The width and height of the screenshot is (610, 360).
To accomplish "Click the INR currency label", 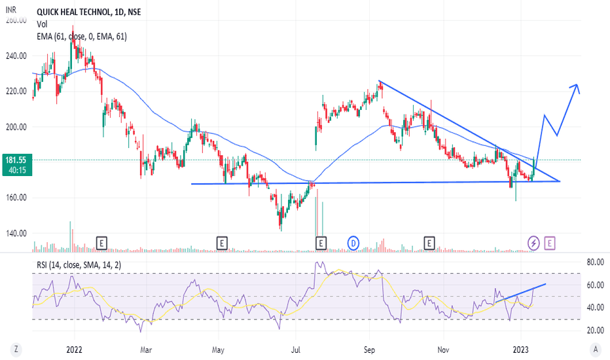I will coord(11,10).
